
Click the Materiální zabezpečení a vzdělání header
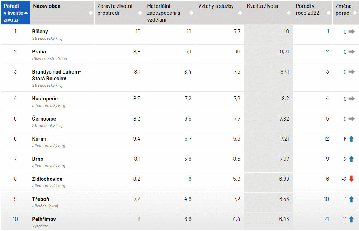pos(164,13)
